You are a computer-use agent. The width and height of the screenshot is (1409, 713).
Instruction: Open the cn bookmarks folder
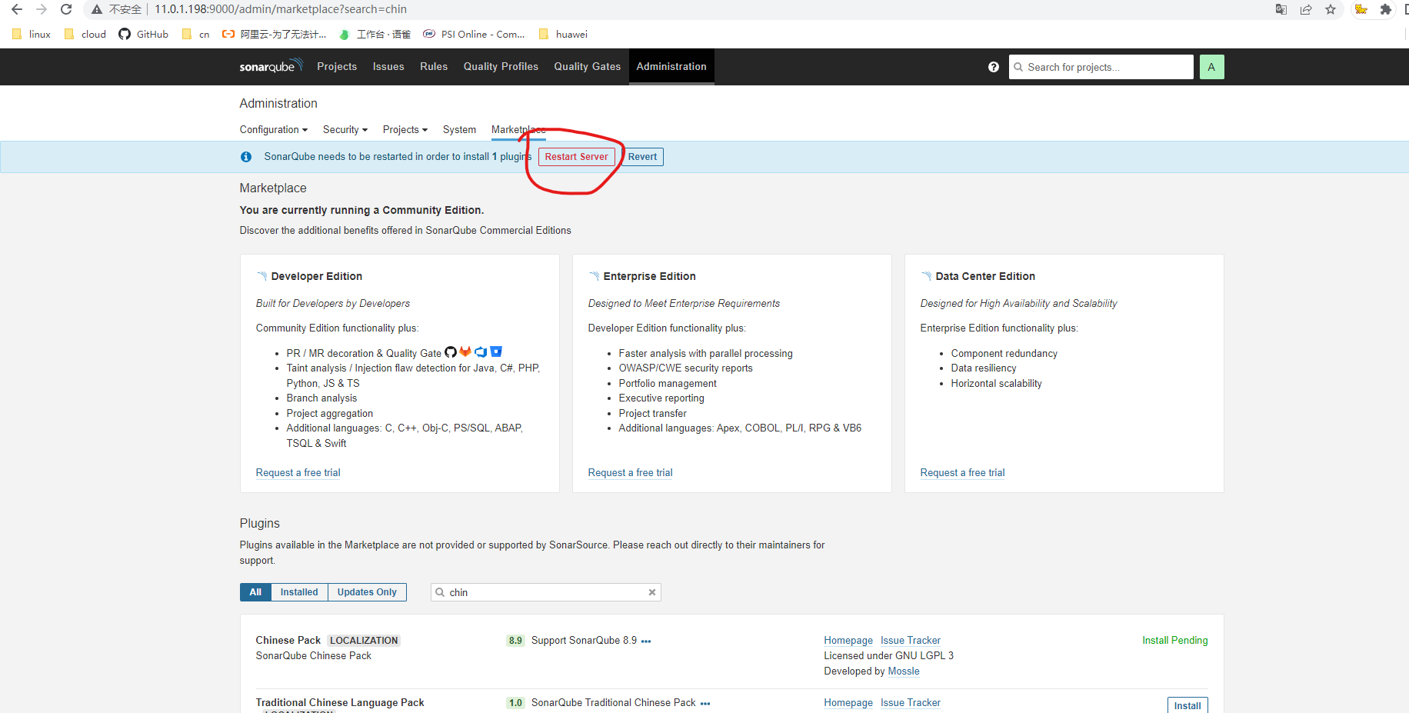(196, 34)
